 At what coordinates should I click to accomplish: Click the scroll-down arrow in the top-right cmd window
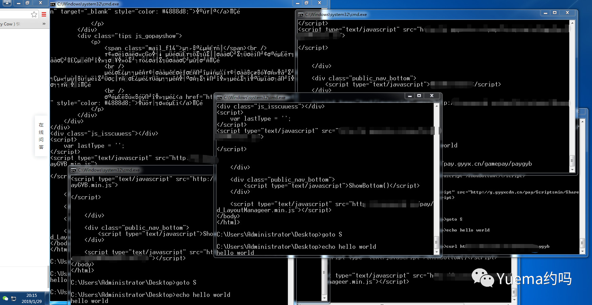point(572,169)
